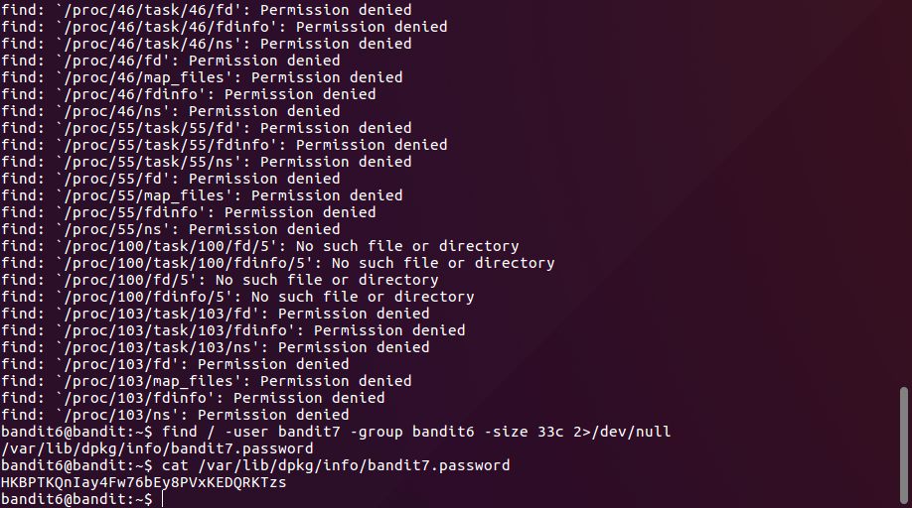Click the HKBPTKQnIay4Fw76bEy8PVxKEDQRKTzs password output
The image size is (912, 508).
(x=144, y=482)
